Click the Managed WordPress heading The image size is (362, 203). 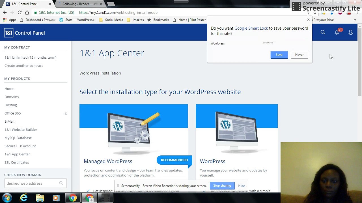click(x=108, y=161)
